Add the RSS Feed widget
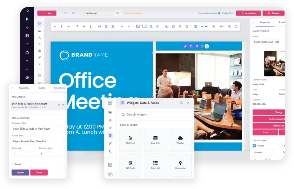Viewport: 294px width, 189px height. point(131,140)
